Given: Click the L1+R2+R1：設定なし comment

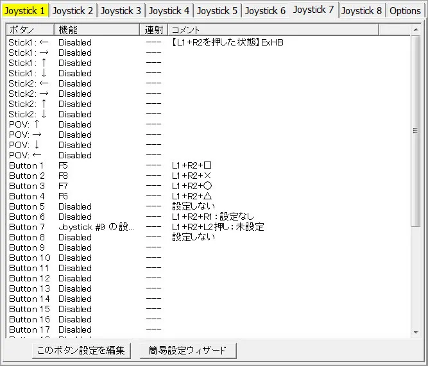Looking at the screenshot, I should pyautogui.click(x=213, y=217).
